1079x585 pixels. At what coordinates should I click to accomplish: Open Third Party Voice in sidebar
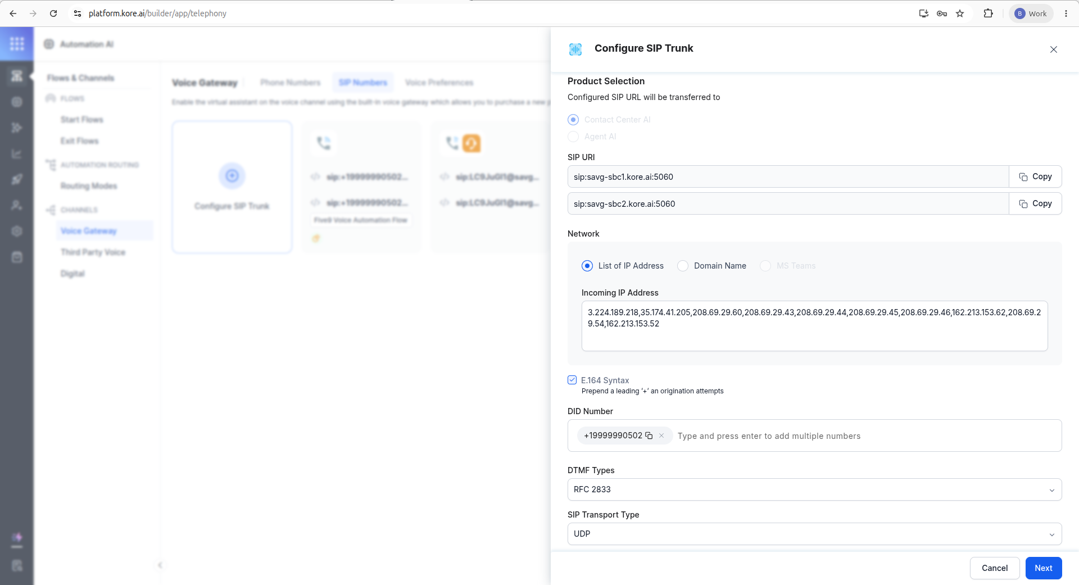[x=93, y=252]
